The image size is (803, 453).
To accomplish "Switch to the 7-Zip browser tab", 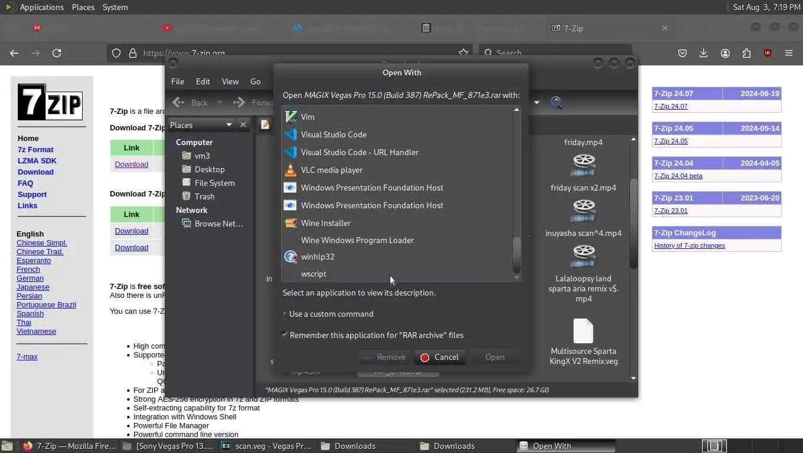I will 608,28.
